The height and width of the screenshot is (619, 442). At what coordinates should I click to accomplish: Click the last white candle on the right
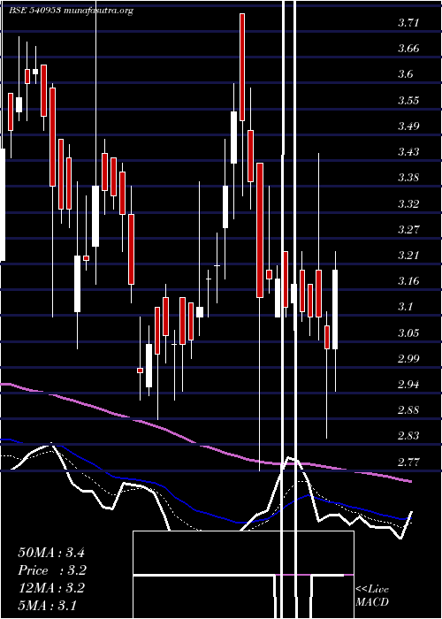pos(335,309)
